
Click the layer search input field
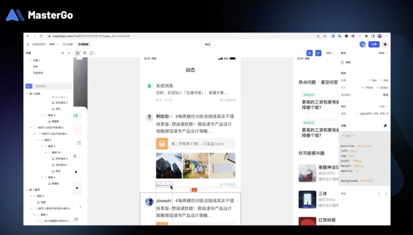51,86
